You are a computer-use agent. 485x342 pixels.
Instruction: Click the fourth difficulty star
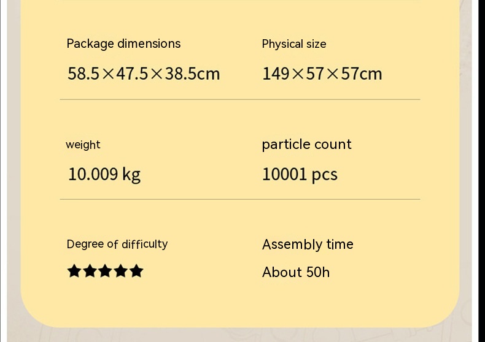(121, 271)
